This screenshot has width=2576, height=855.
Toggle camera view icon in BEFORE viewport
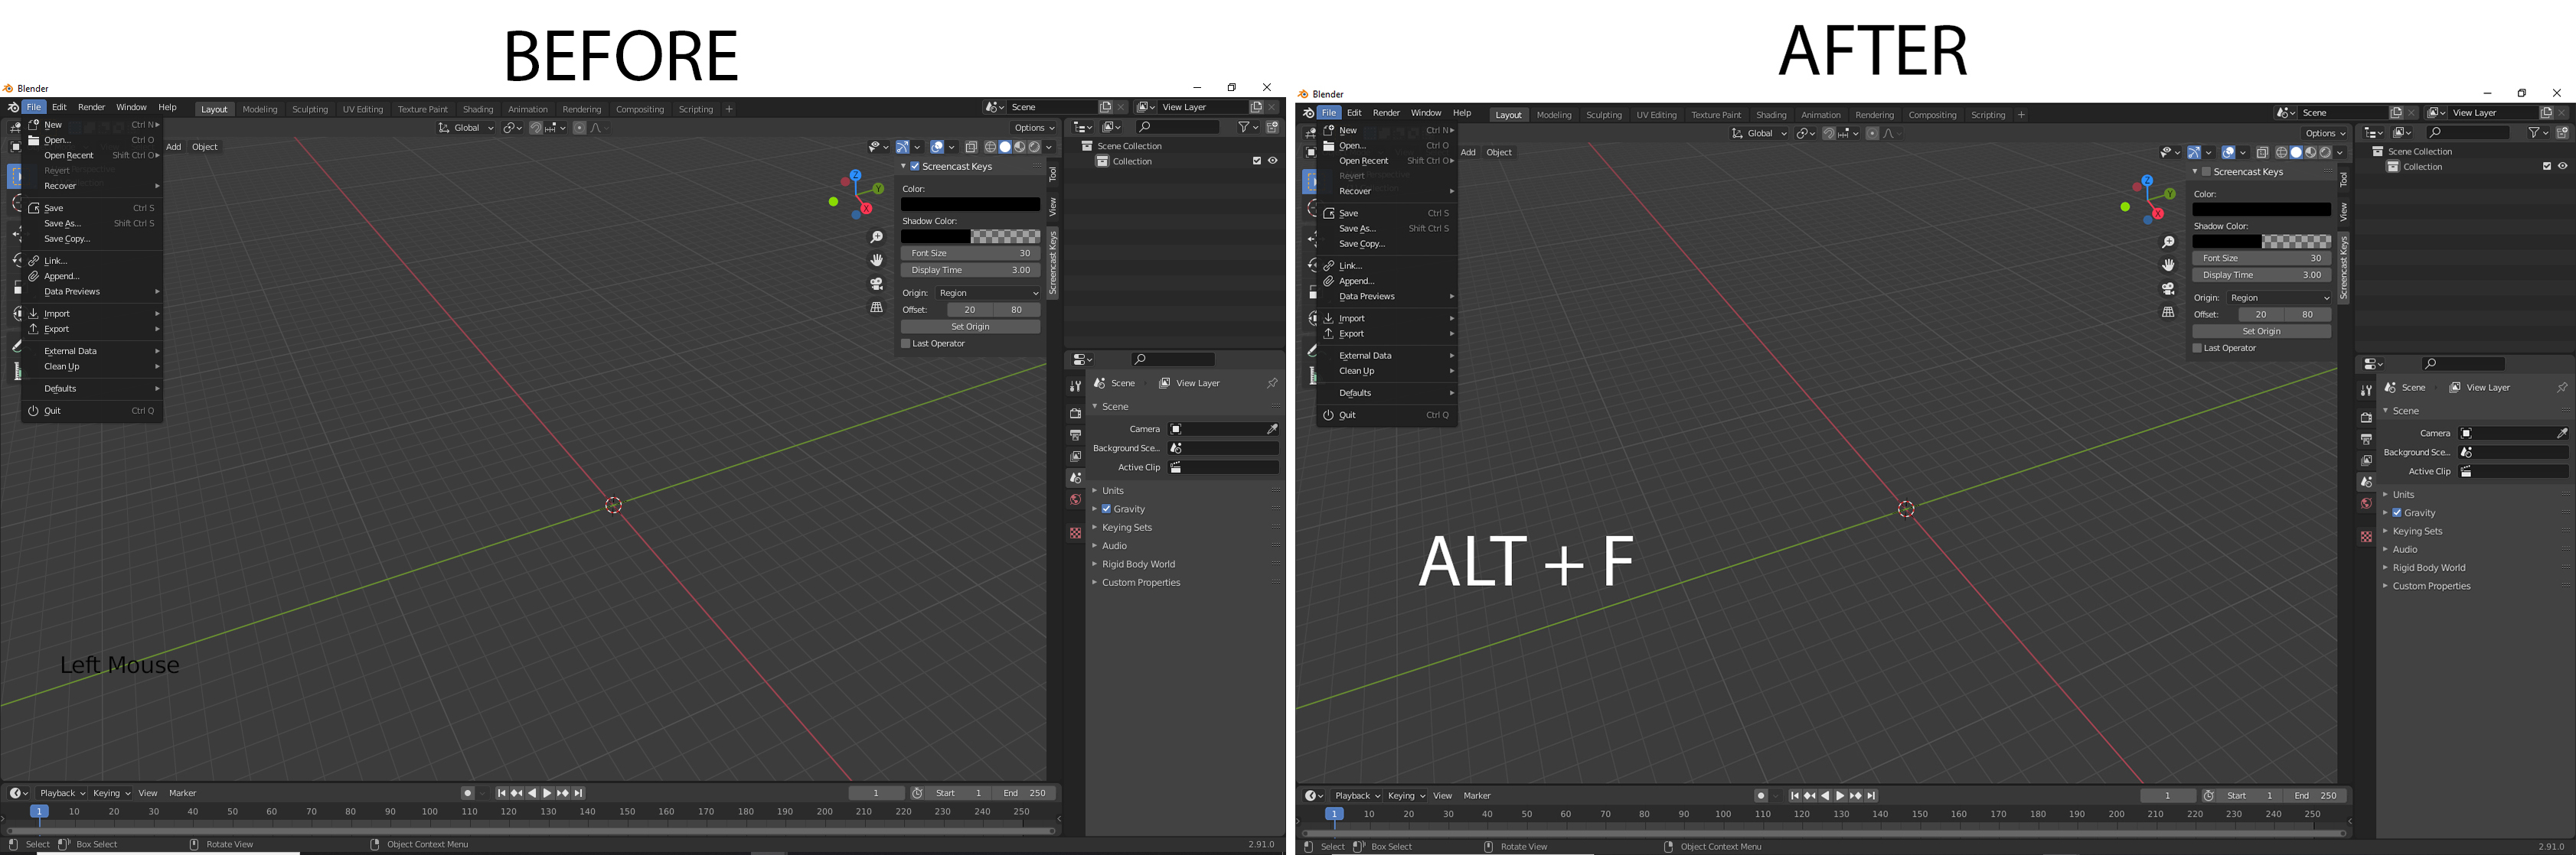(x=876, y=284)
